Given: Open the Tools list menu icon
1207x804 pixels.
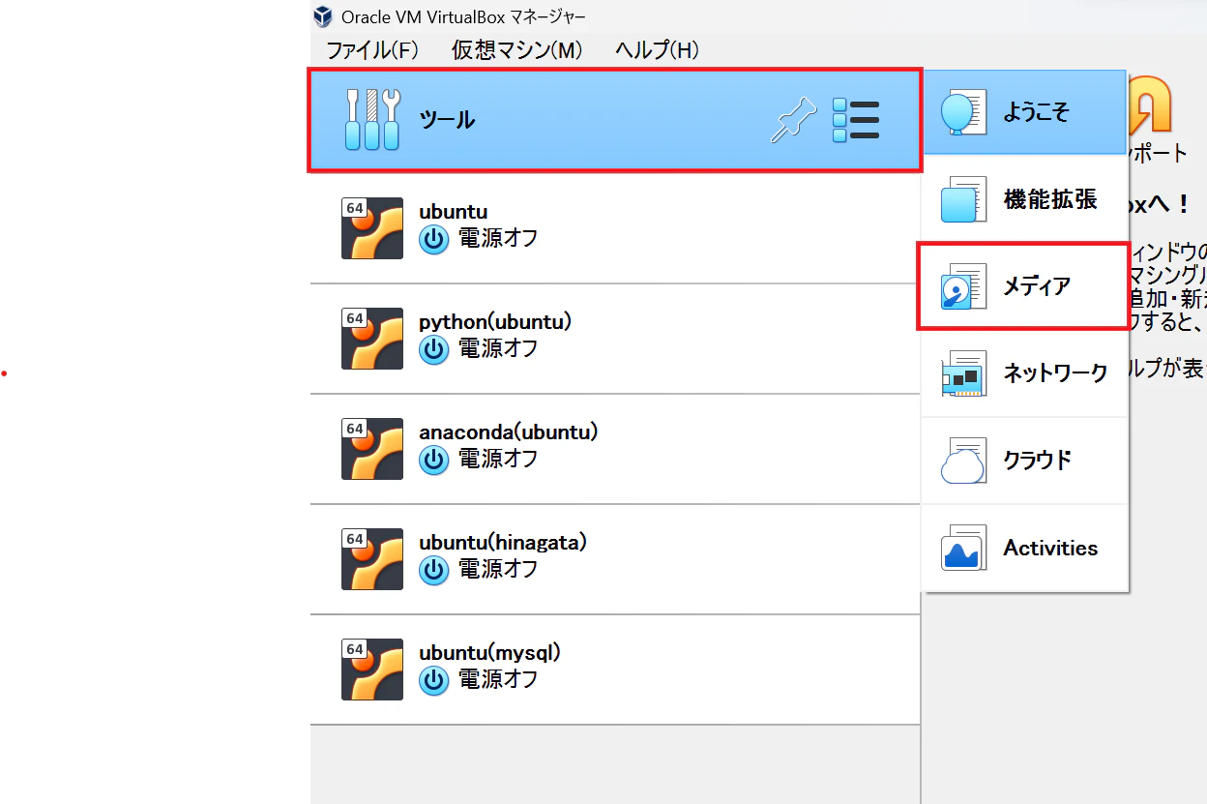Looking at the screenshot, I should point(856,121).
